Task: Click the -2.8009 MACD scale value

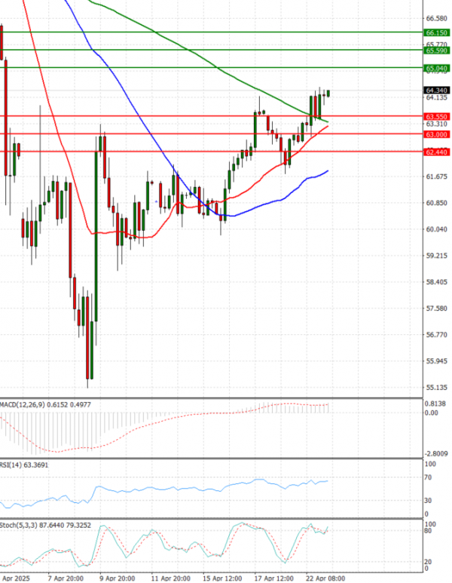Action: [x=436, y=453]
